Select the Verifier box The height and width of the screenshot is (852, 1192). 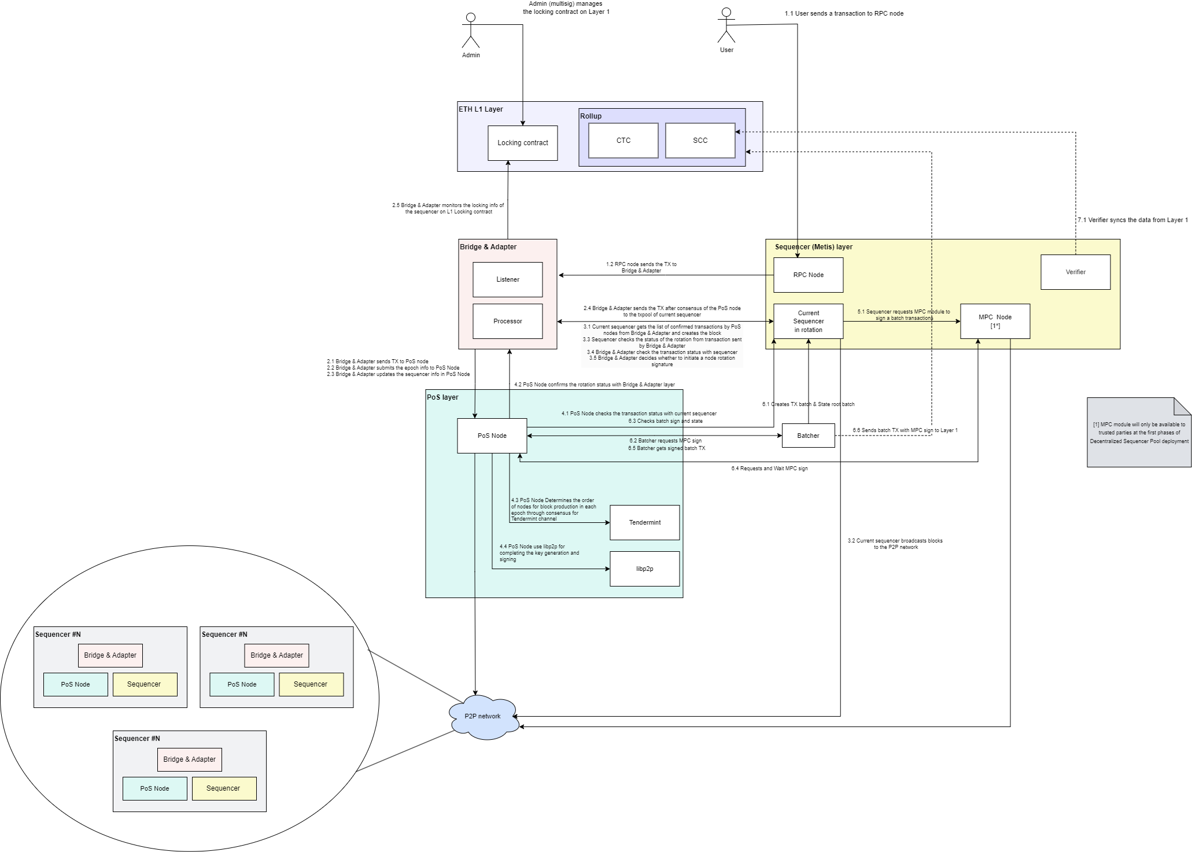pyautogui.click(x=1076, y=272)
